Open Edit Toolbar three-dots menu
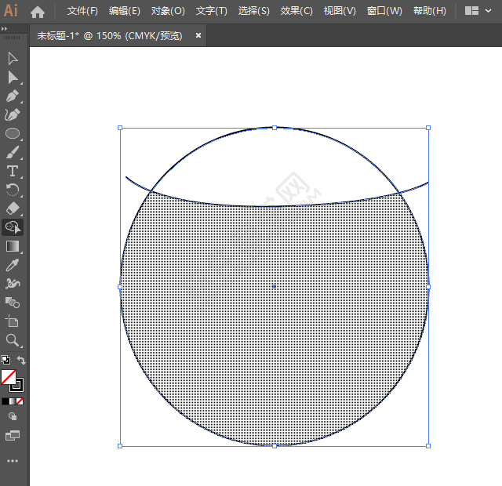 [13, 460]
